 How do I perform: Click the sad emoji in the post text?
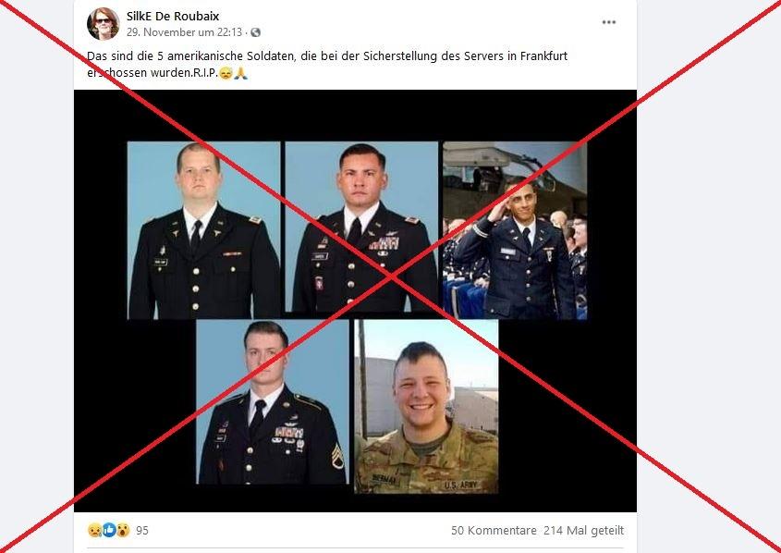coord(226,73)
